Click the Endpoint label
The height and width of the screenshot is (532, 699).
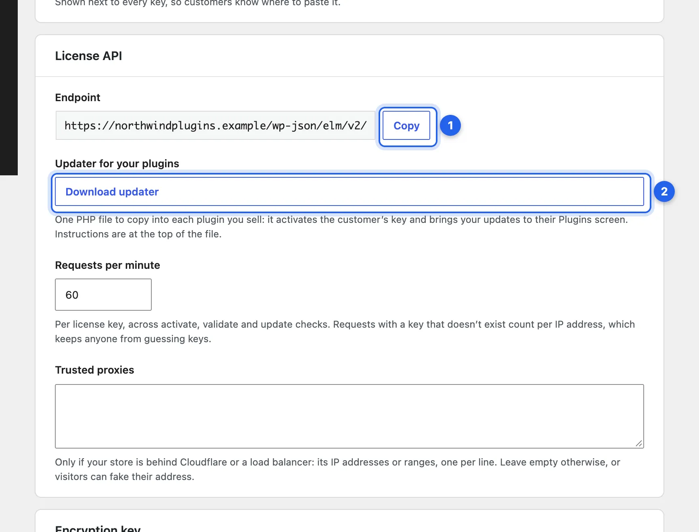click(77, 98)
